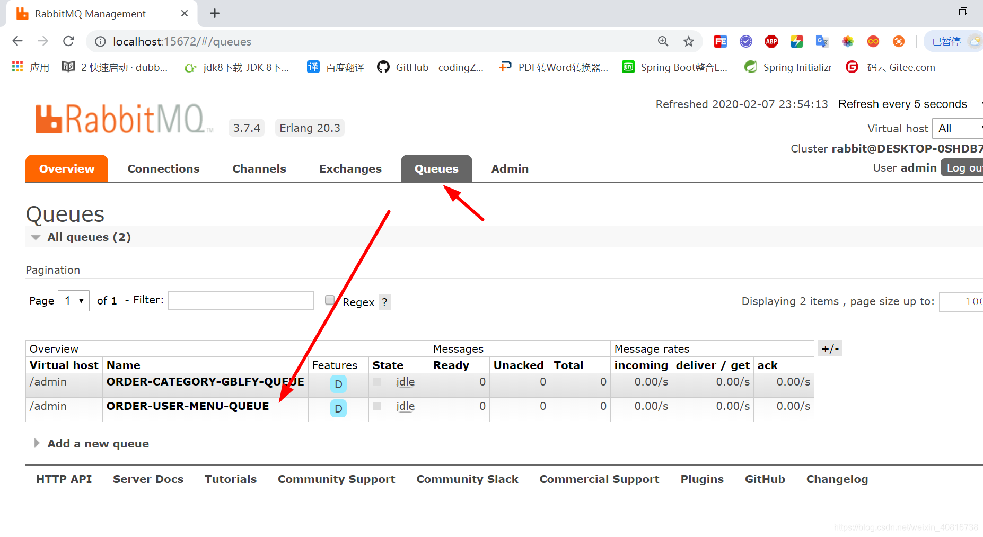
Task: Open the Baidu Translate bookmark
Action: click(x=336, y=67)
